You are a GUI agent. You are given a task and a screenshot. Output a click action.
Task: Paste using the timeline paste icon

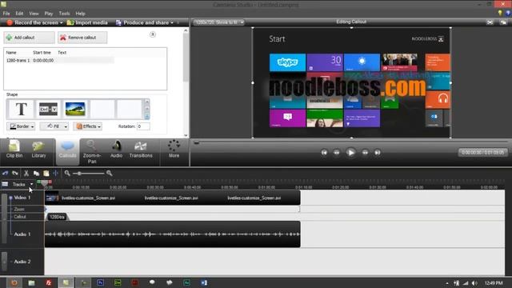tap(46, 173)
